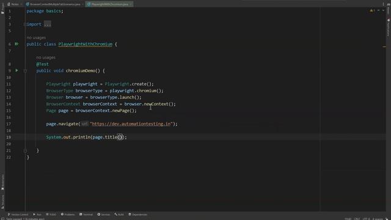391x220 pixels.
Task: Open the Services tool window
Action: [x=103, y=215]
